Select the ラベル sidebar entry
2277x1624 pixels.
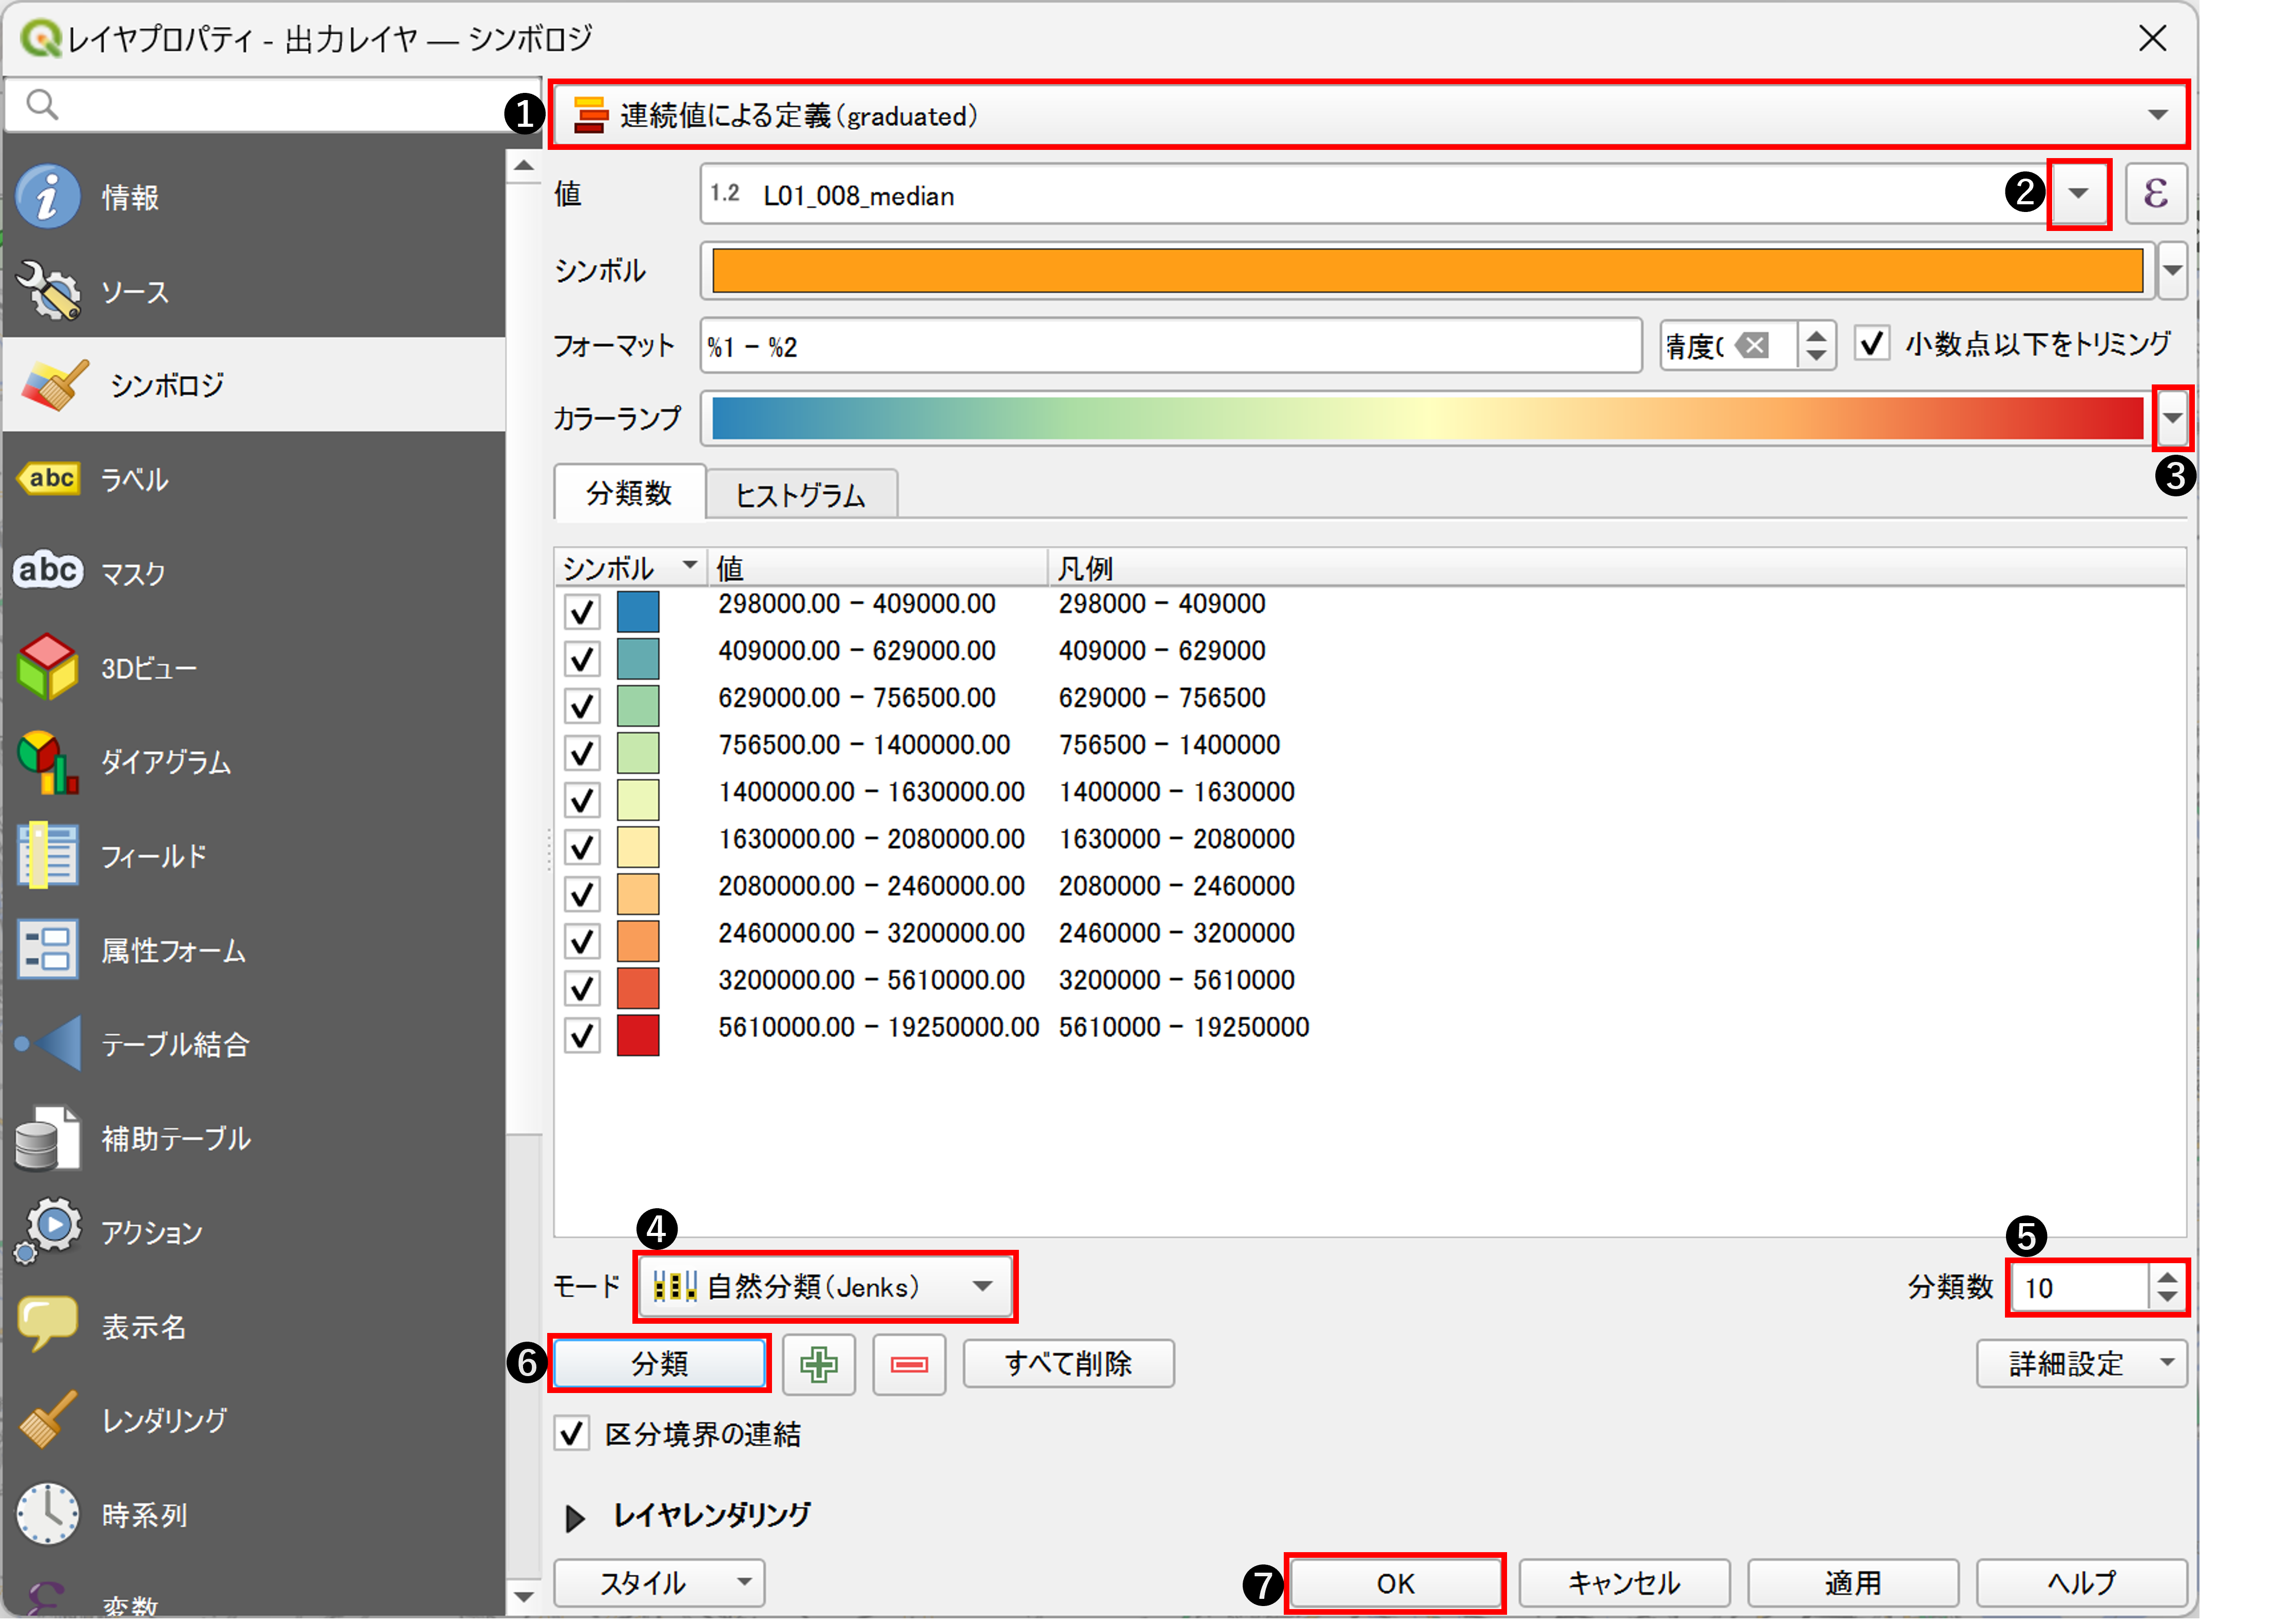[x=254, y=478]
